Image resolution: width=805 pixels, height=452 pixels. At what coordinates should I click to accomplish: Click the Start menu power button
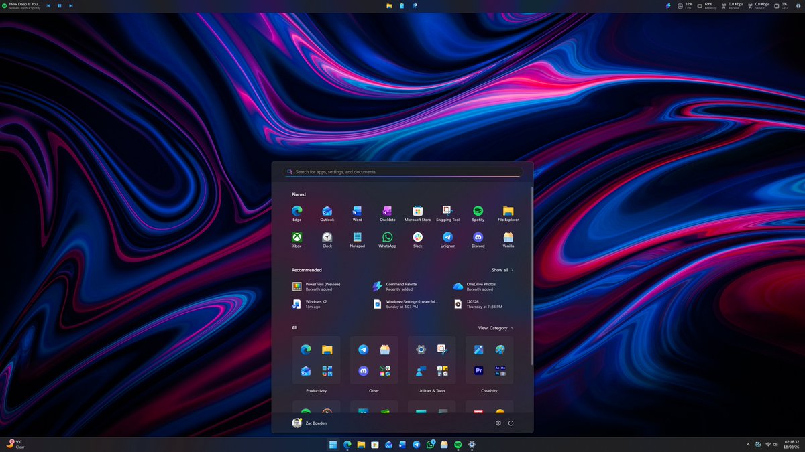(511, 423)
